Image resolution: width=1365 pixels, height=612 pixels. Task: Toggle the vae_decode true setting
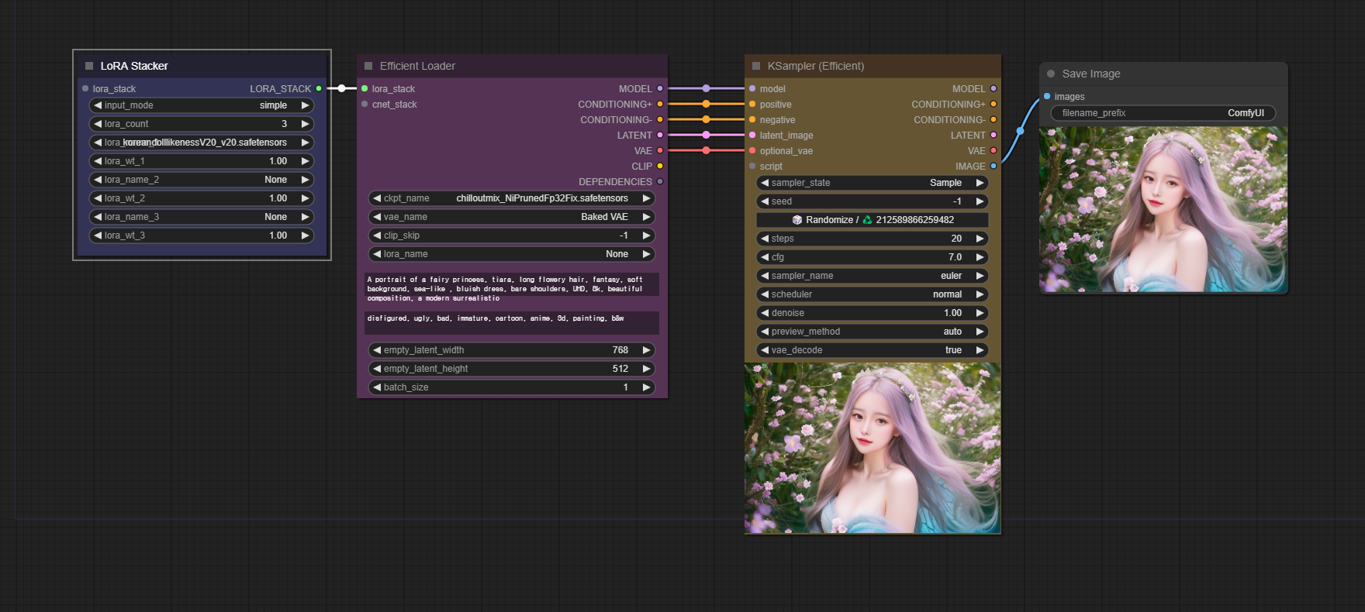[873, 350]
